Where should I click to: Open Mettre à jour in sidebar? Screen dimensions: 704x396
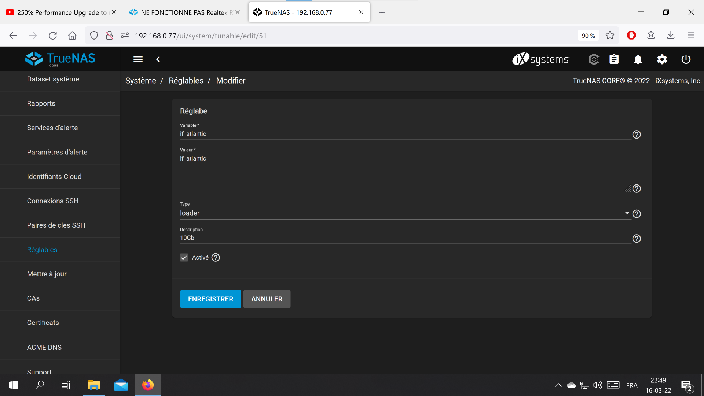tap(60, 274)
